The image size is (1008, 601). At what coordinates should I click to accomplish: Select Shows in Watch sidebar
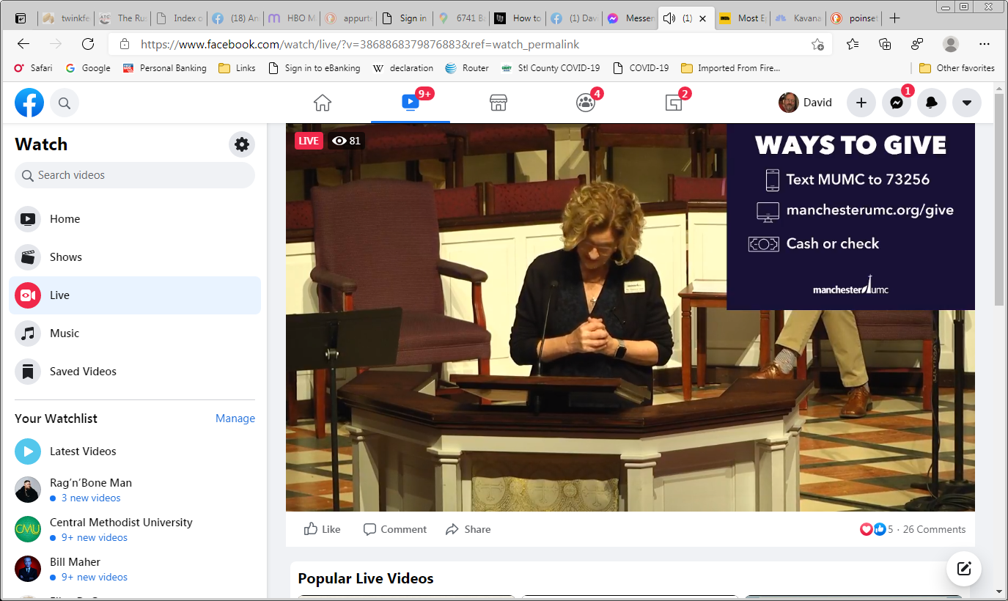[x=65, y=257]
